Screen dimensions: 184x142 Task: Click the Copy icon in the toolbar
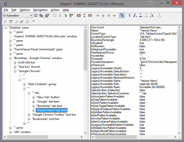[41, 16]
